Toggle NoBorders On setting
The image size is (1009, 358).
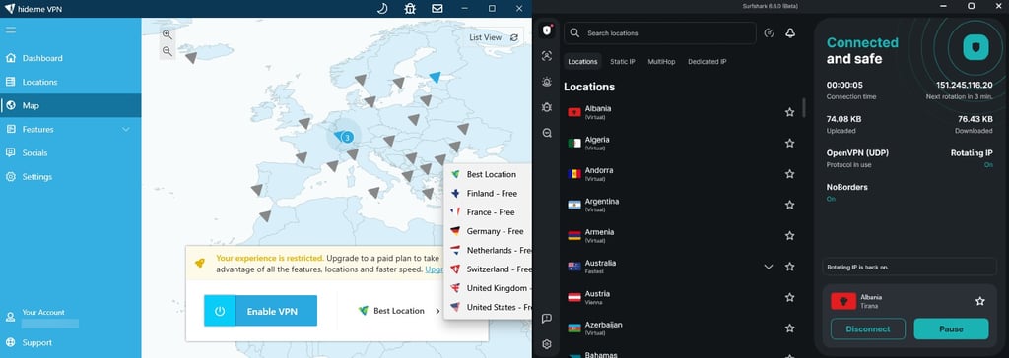click(831, 199)
